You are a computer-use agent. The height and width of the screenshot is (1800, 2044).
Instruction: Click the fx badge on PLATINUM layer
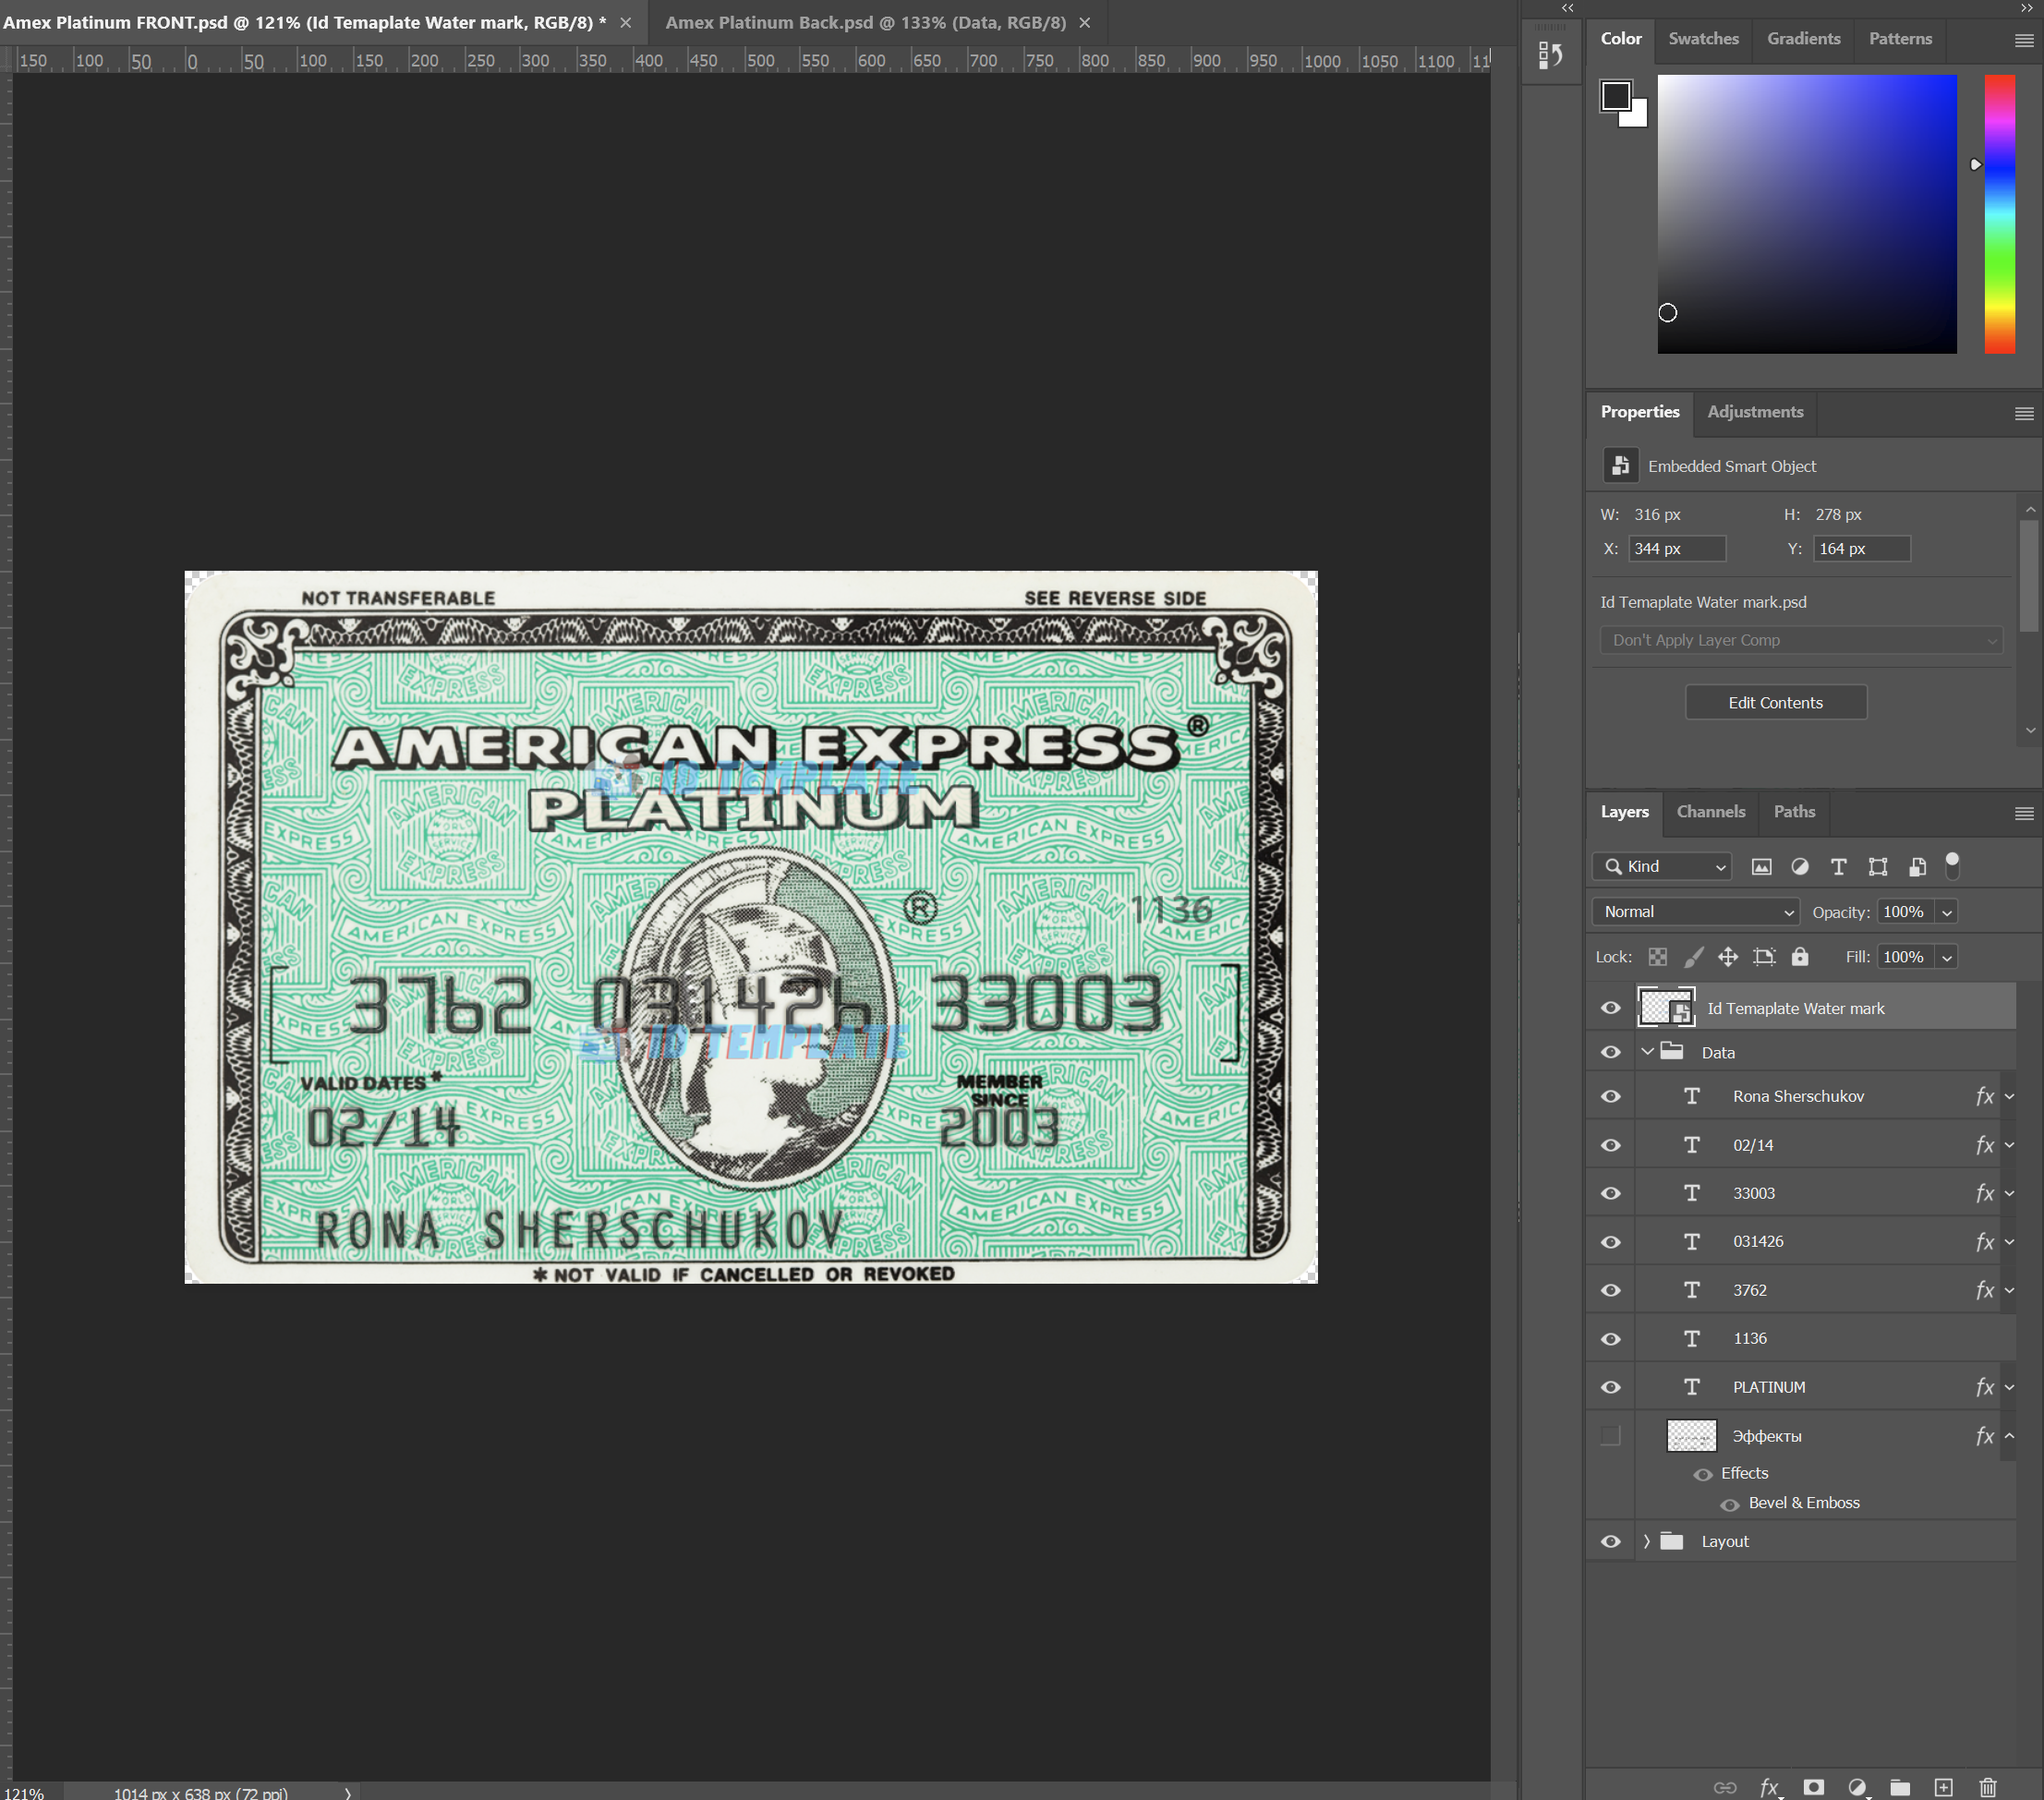click(x=1984, y=1387)
